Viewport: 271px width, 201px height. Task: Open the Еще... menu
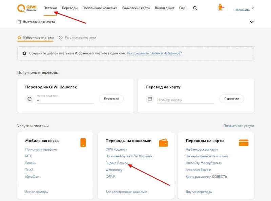(183, 8)
